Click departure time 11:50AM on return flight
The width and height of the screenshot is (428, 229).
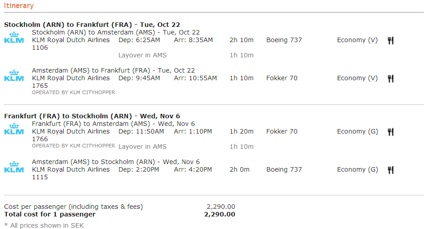click(x=147, y=132)
